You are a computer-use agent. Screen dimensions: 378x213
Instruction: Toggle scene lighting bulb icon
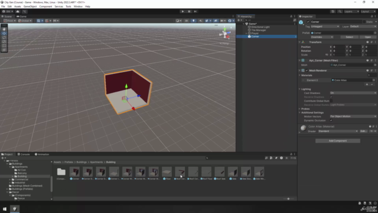point(193,21)
